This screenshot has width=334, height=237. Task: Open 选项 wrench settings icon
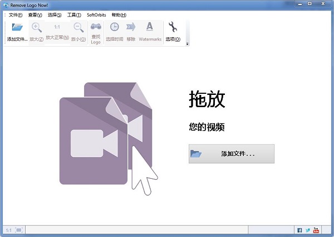pos(173,27)
